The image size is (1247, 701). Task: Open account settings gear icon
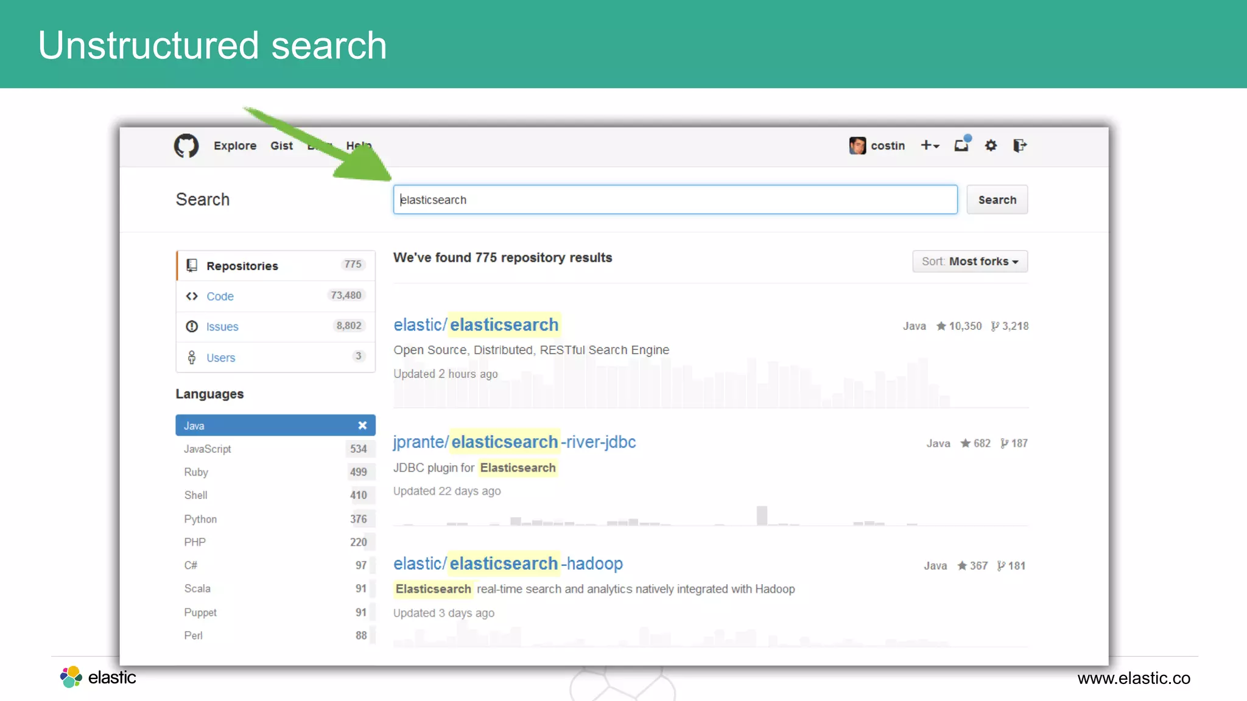point(991,146)
